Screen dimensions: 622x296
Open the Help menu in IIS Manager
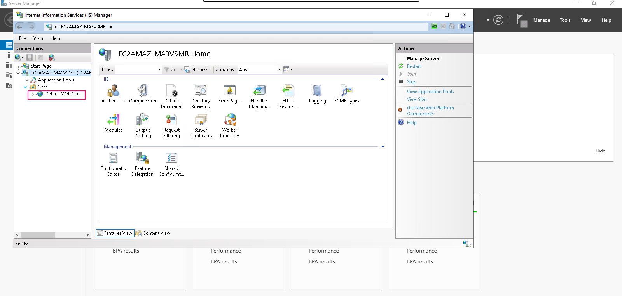click(55, 38)
